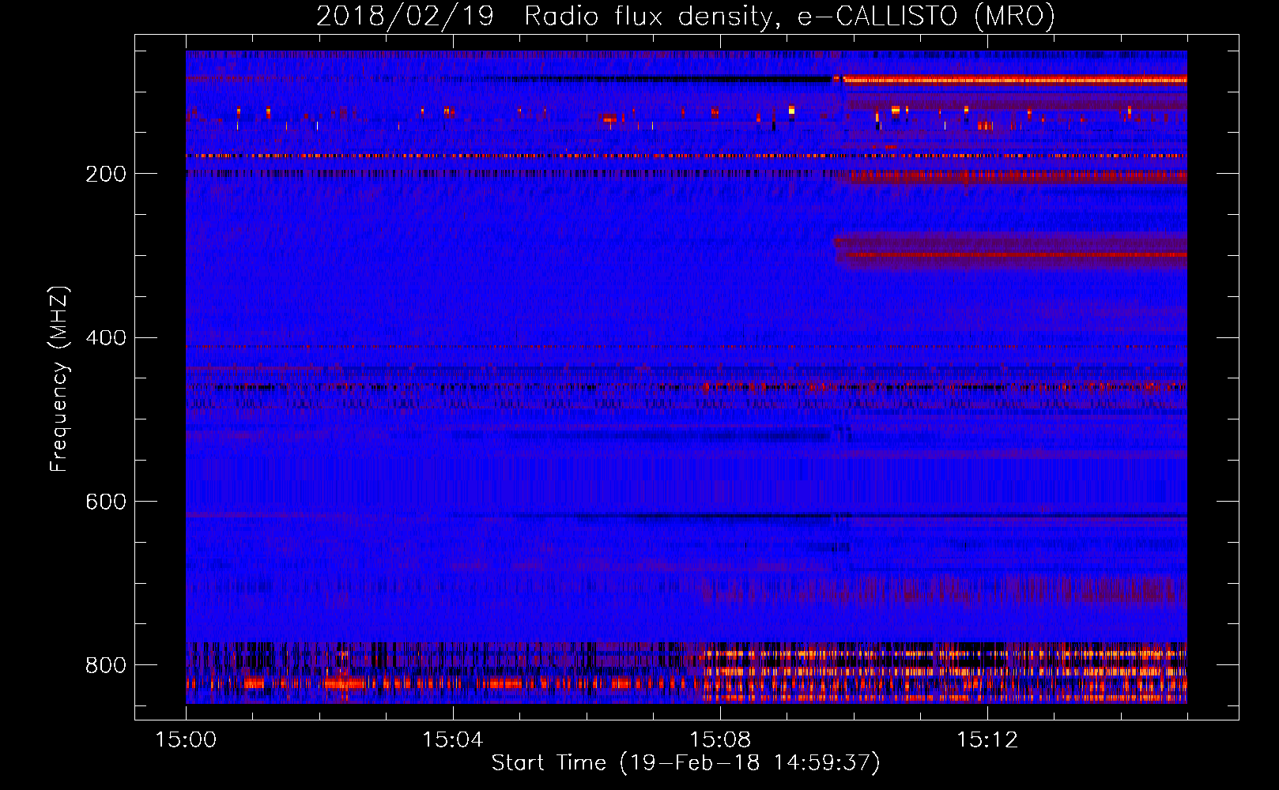This screenshot has width=1279, height=790.
Task: Click the 800 frequency tick label
Action: tap(106, 665)
